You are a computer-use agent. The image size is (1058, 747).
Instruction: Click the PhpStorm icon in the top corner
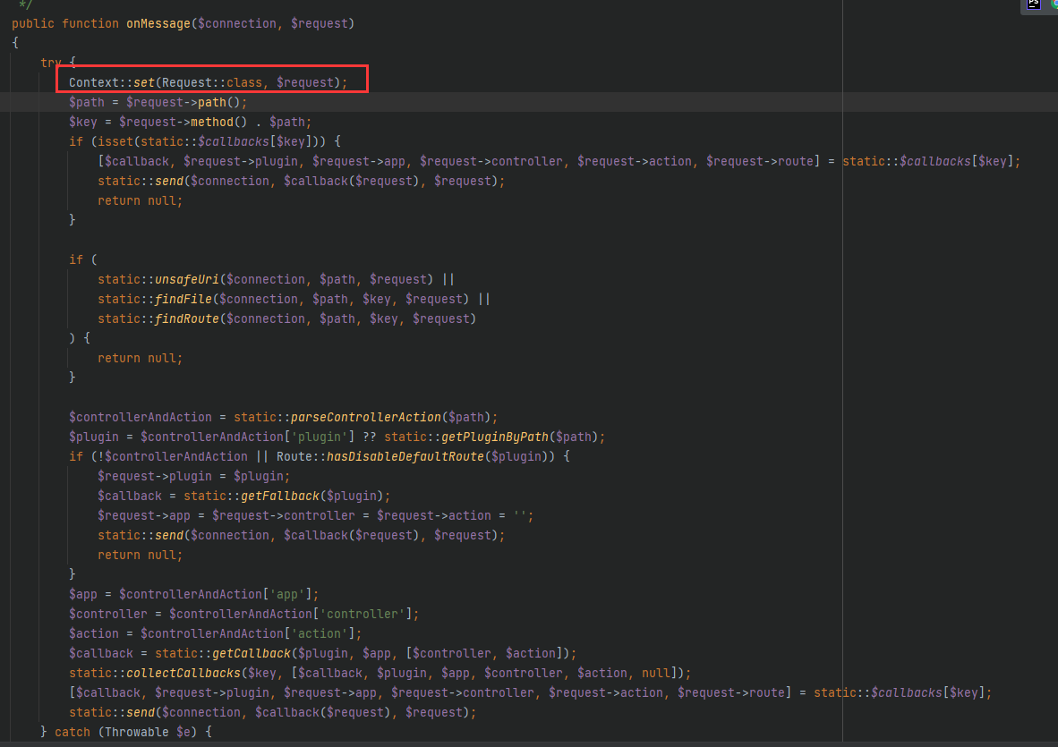[x=1033, y=4]
